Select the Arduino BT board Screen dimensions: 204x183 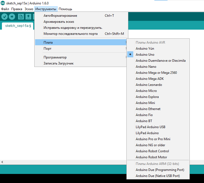pos(158,121)
